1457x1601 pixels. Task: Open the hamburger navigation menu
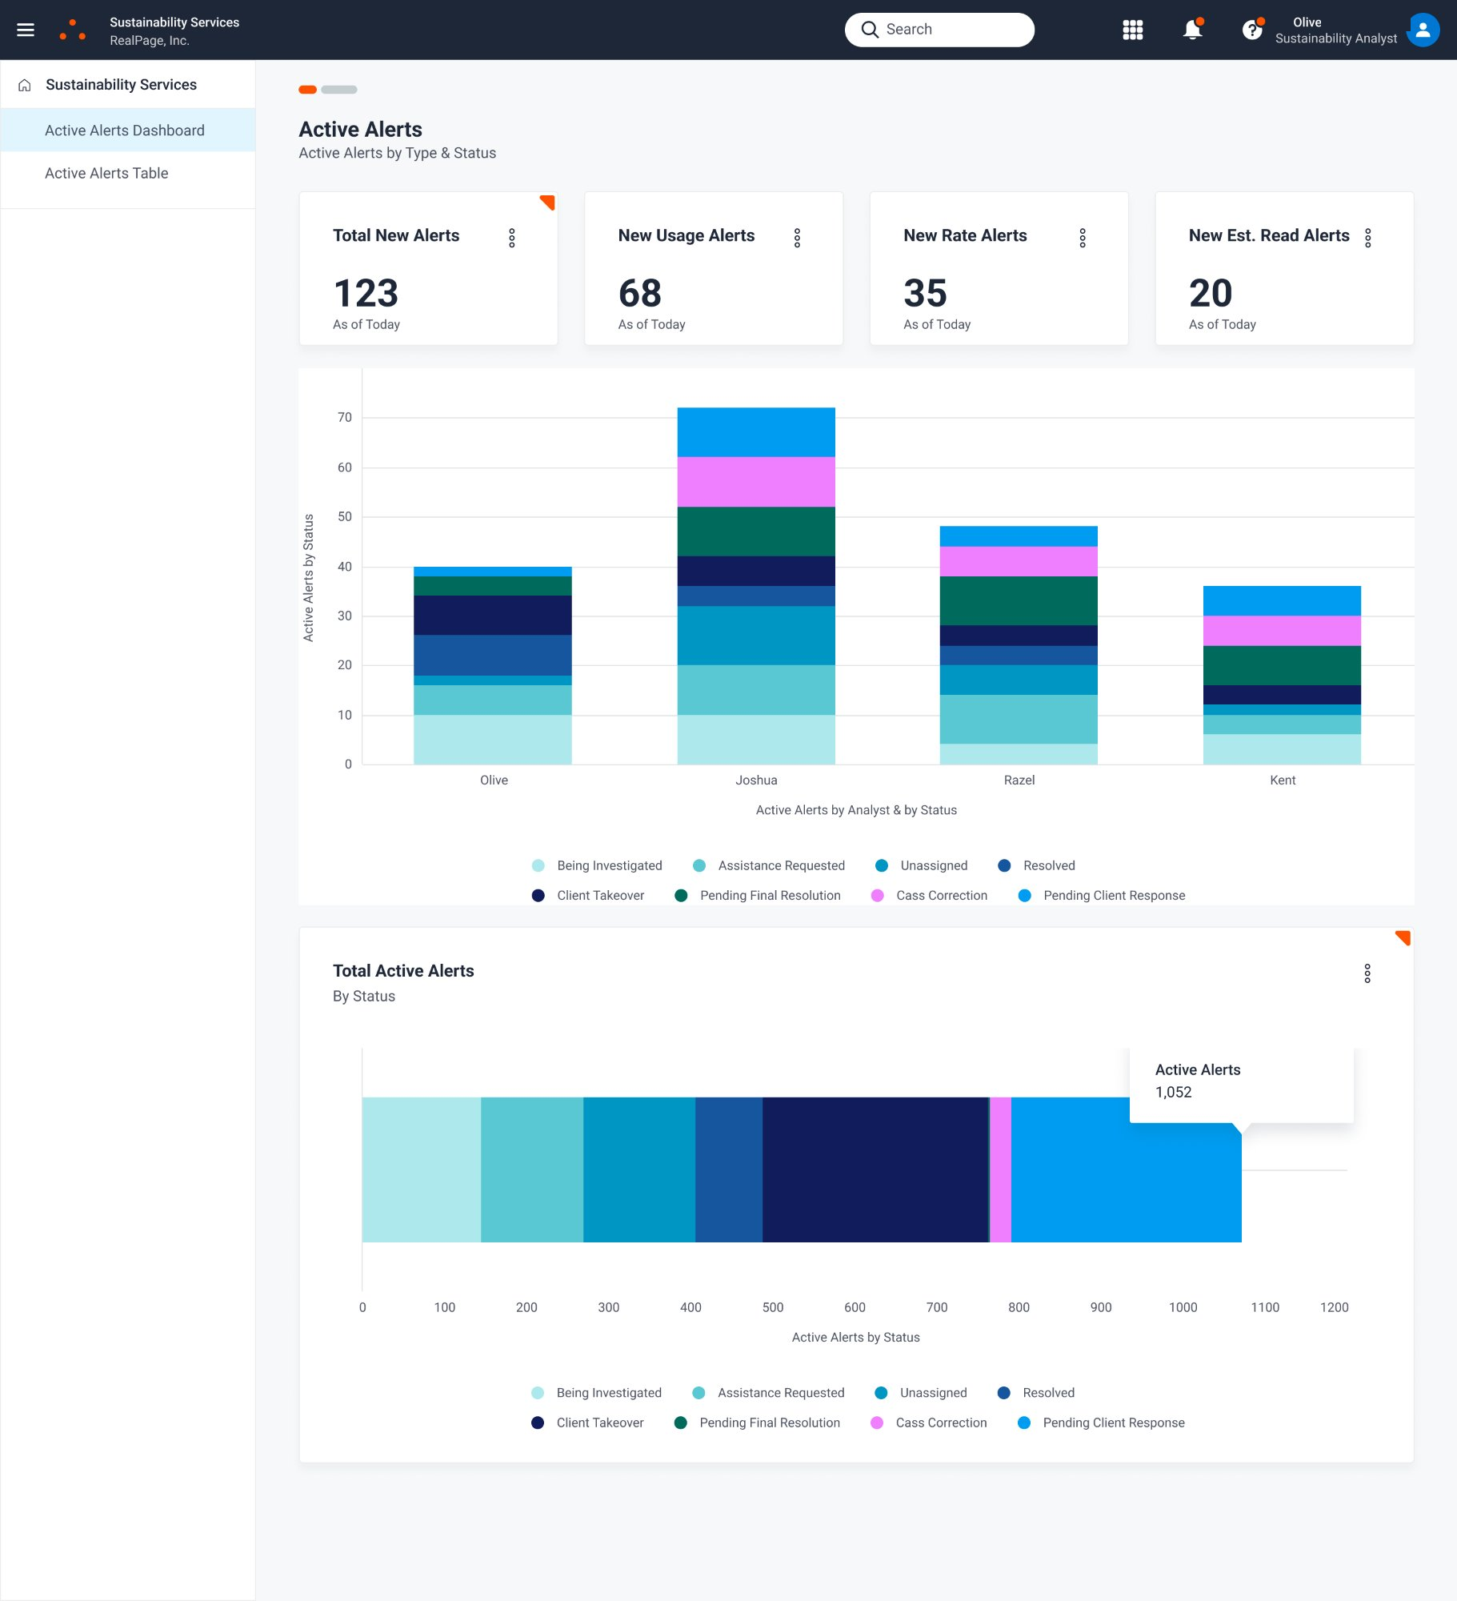coord(26,29)
